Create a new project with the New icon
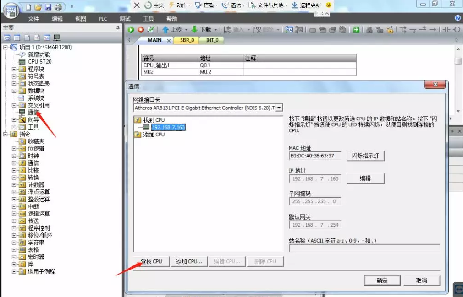This screenshot has width=463, height=297. [x=28, y=6]
